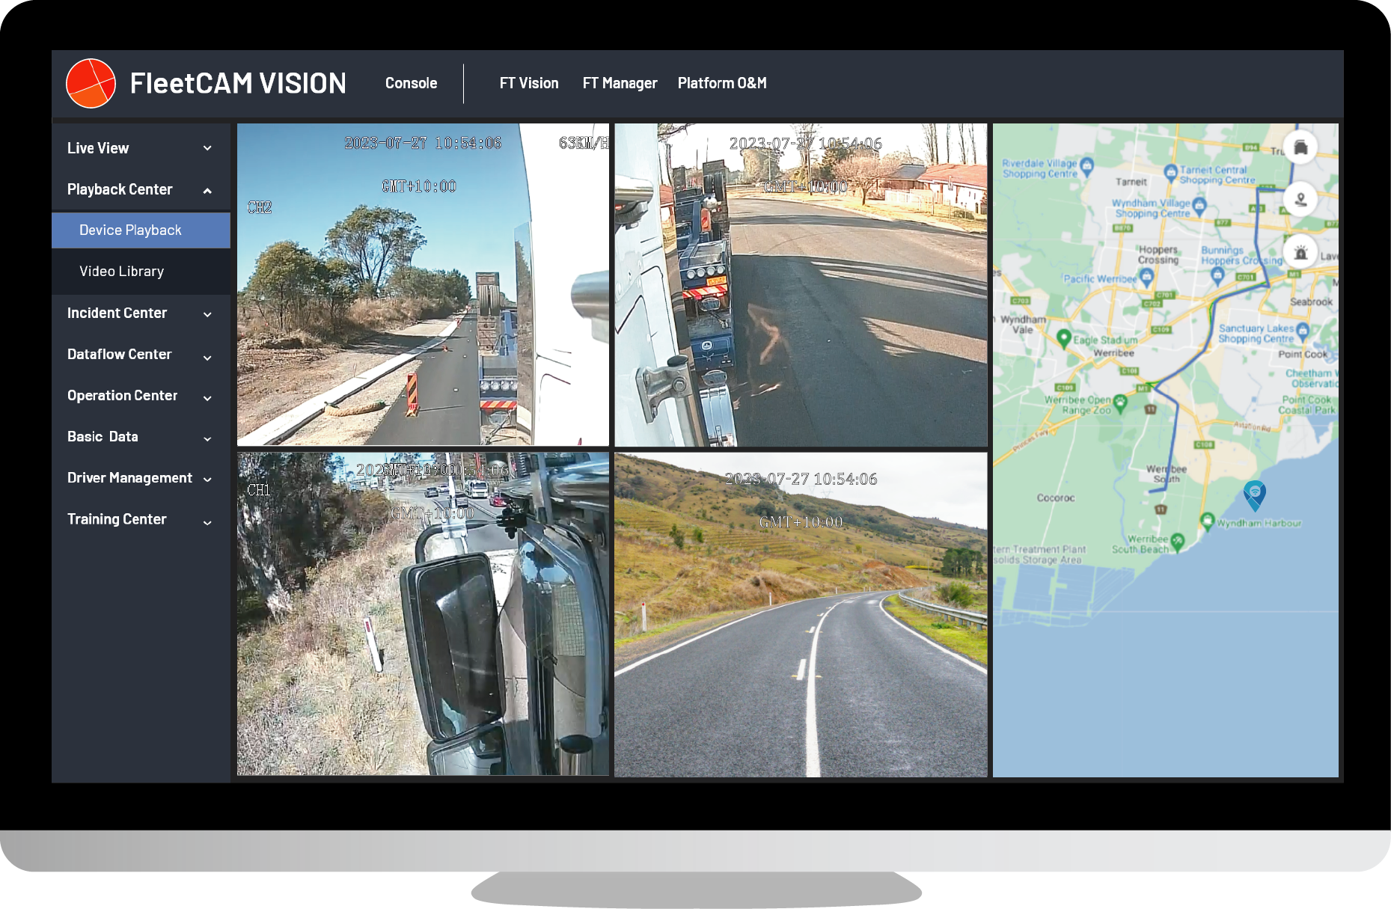Open Platform O&M tab
1391x909 pixels.
(722, 83)
